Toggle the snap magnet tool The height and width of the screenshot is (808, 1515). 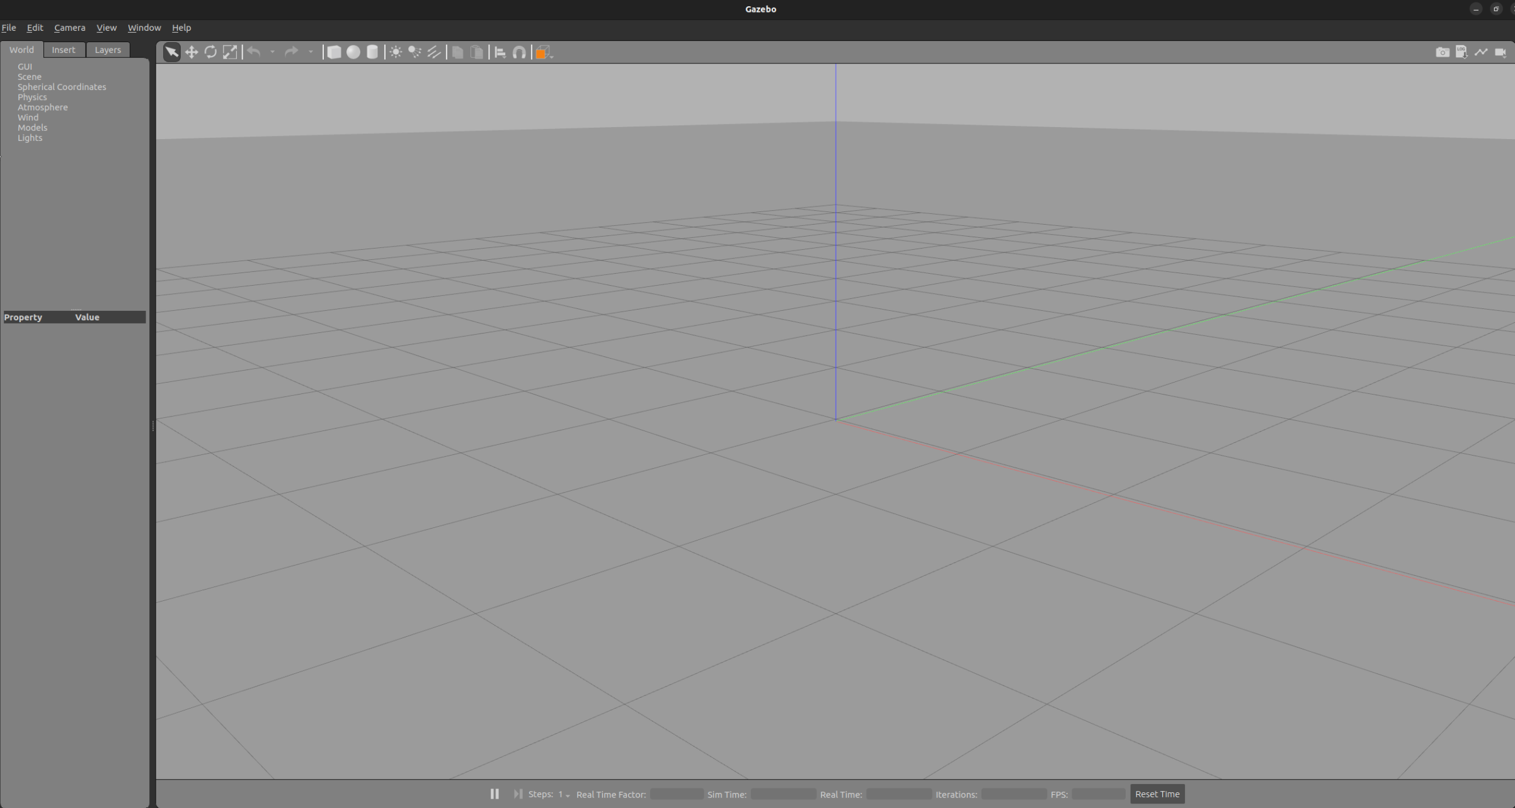tap(519, 52)
